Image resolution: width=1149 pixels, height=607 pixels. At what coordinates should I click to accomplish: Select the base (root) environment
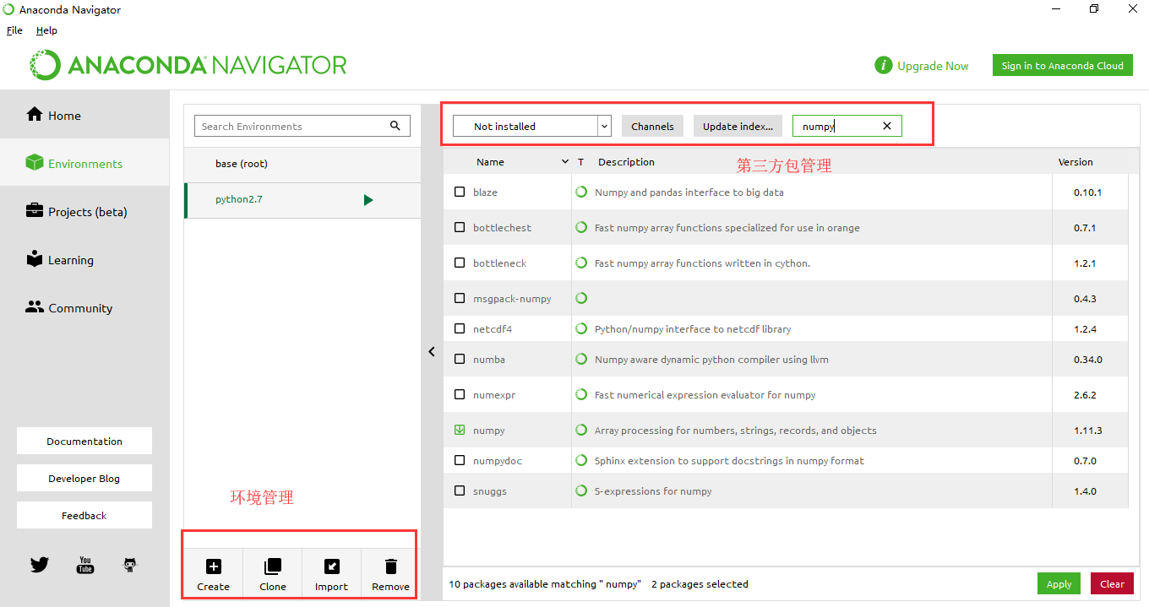[302, 164]
